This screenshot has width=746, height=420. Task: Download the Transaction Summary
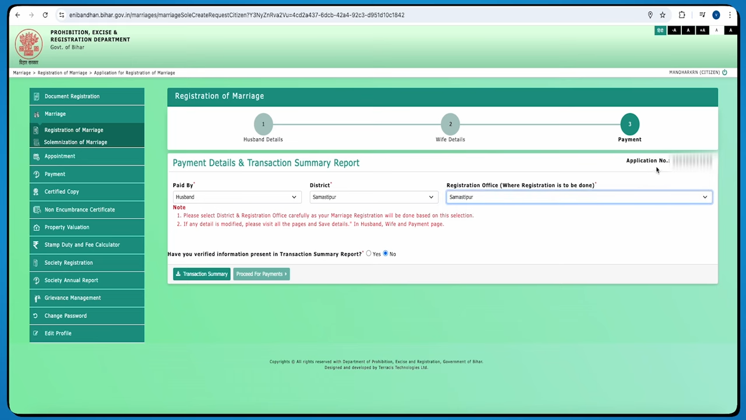202,274
